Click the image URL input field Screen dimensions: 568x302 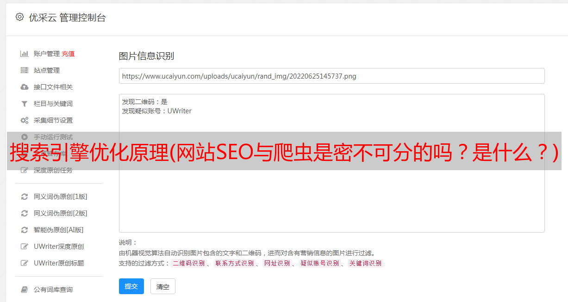pos(331,76)
